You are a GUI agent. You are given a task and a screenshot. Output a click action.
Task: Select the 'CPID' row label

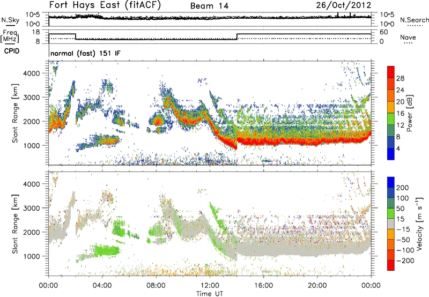[12, 51]
